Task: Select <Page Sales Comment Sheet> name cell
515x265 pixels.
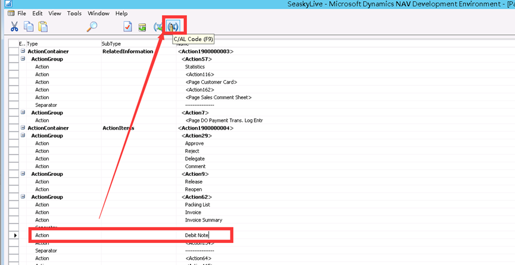Action: click(x=219, y=97)
